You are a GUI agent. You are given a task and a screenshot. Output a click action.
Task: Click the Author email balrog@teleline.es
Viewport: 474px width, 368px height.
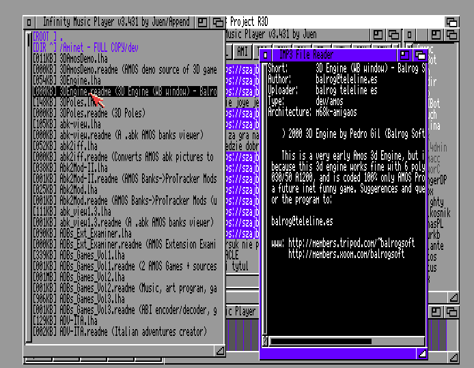click(346, 79)
